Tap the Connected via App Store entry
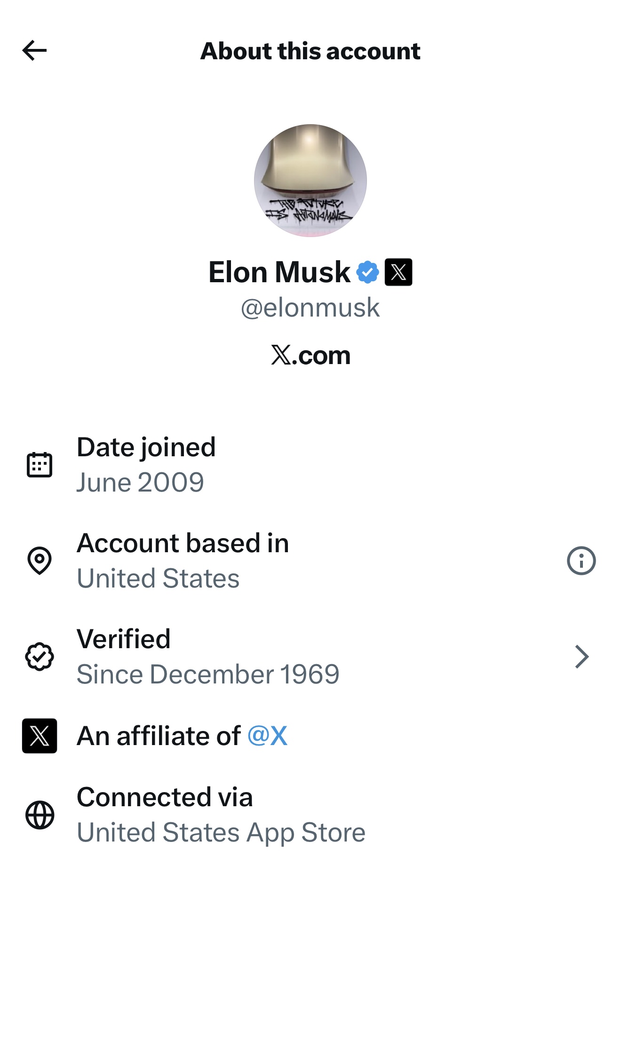This screenshot has height=1040, width=621. click(221, 815)
